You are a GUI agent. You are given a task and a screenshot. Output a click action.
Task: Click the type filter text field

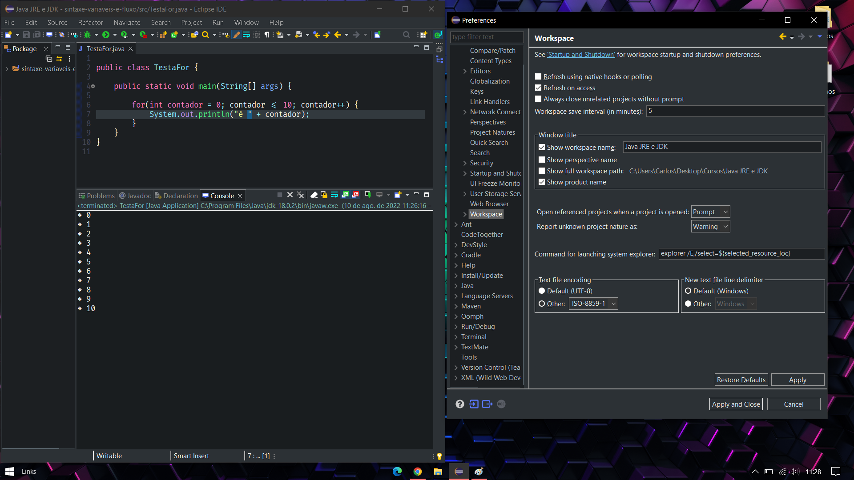pos(487,37)
